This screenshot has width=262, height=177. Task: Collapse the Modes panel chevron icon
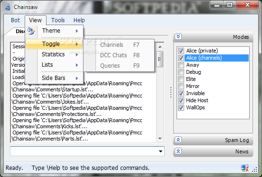178,36
